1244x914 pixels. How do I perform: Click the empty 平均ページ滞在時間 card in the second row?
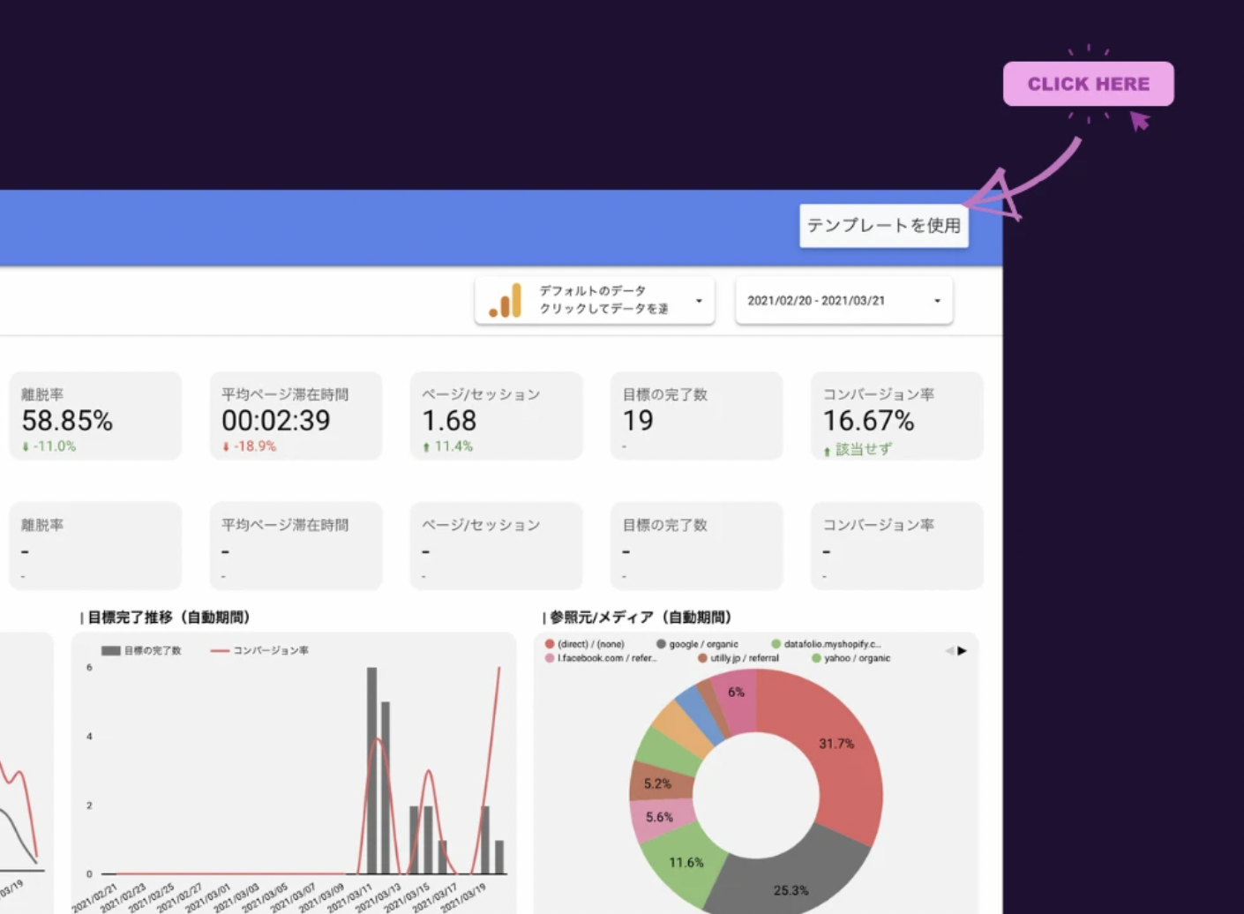(x=296, y=545)
